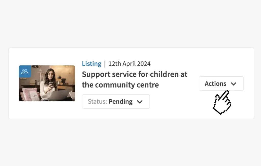Click the Actions text label
The height and width of the screenshot is (166, 261).
[x=215, y=84]
